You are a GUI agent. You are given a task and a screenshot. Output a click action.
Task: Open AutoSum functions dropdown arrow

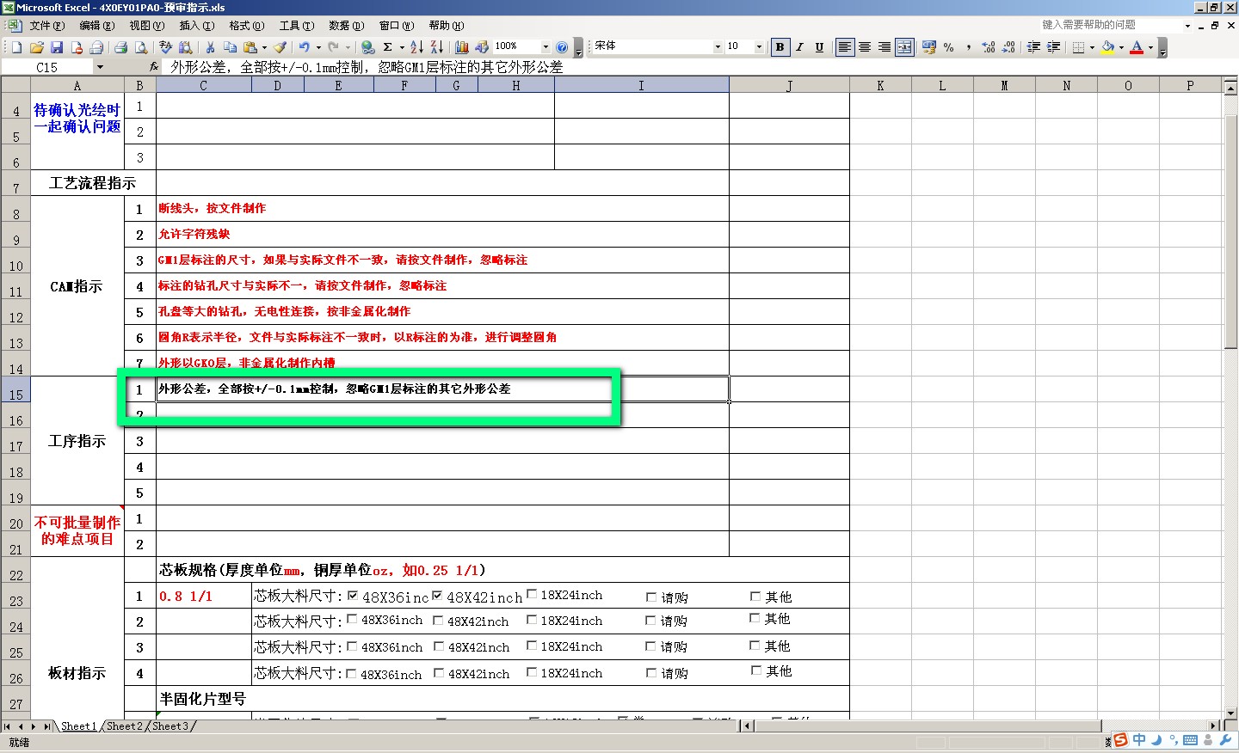coord(402,47)
